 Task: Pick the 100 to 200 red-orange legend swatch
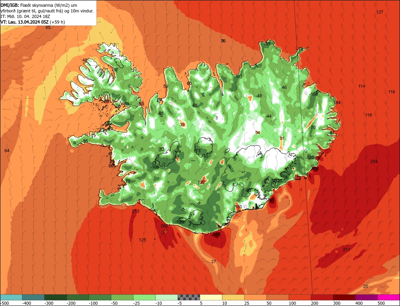300,297
